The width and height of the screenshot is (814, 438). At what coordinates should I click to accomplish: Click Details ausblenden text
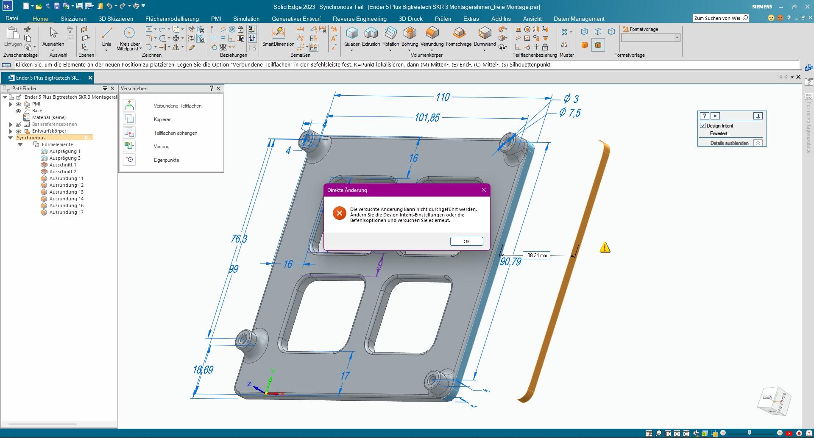coord(729,143)
